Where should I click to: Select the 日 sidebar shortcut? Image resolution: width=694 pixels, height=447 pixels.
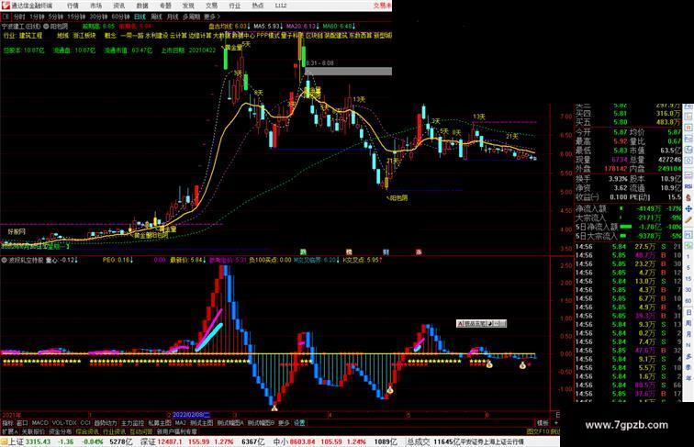pos(688,312)
